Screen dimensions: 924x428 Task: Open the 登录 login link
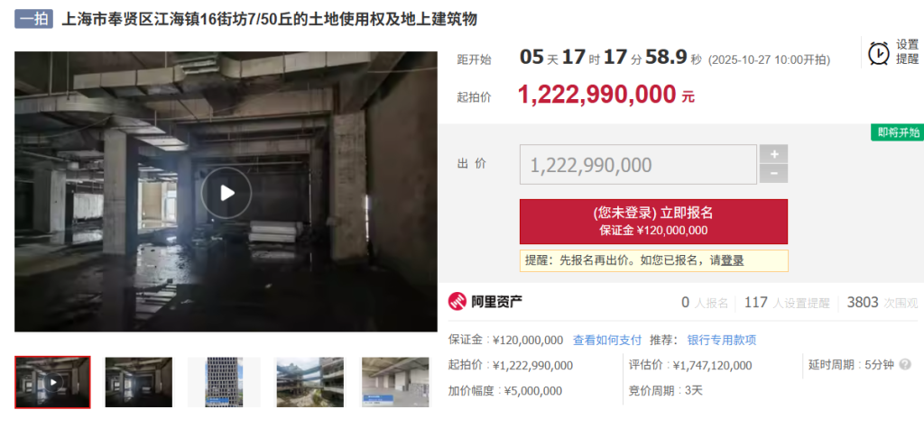pos(733,260)
